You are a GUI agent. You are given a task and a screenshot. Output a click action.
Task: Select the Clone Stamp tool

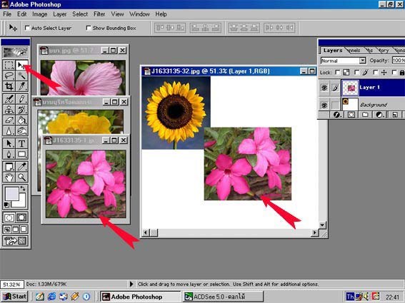point(9,109)
